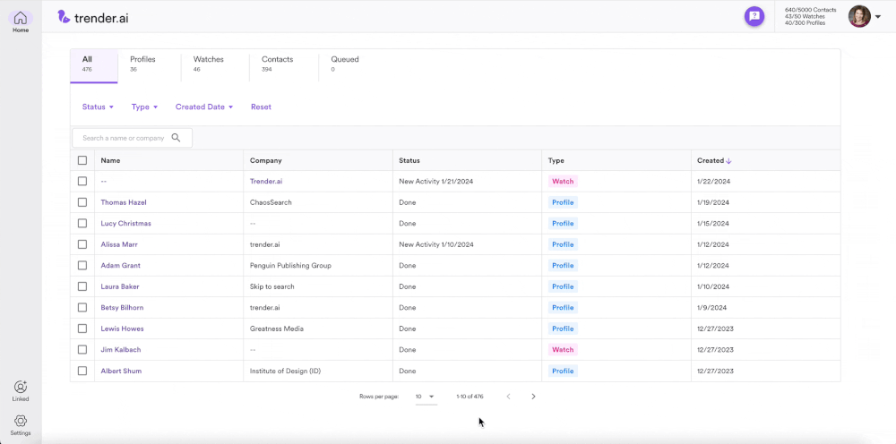Open the Rows per page dropdown

click(426, 397)
